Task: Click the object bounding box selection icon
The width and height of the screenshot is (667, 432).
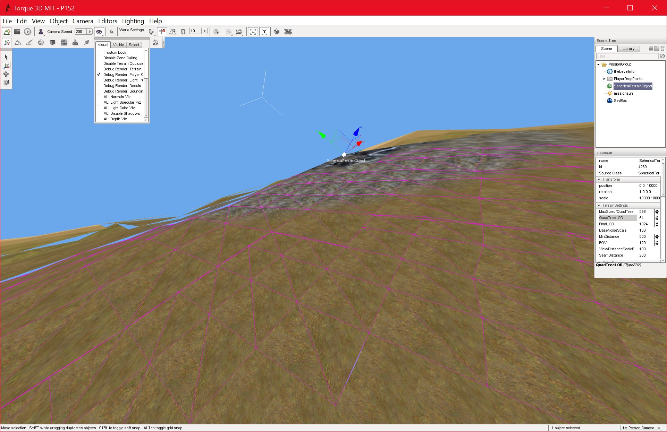Action: 216,32
